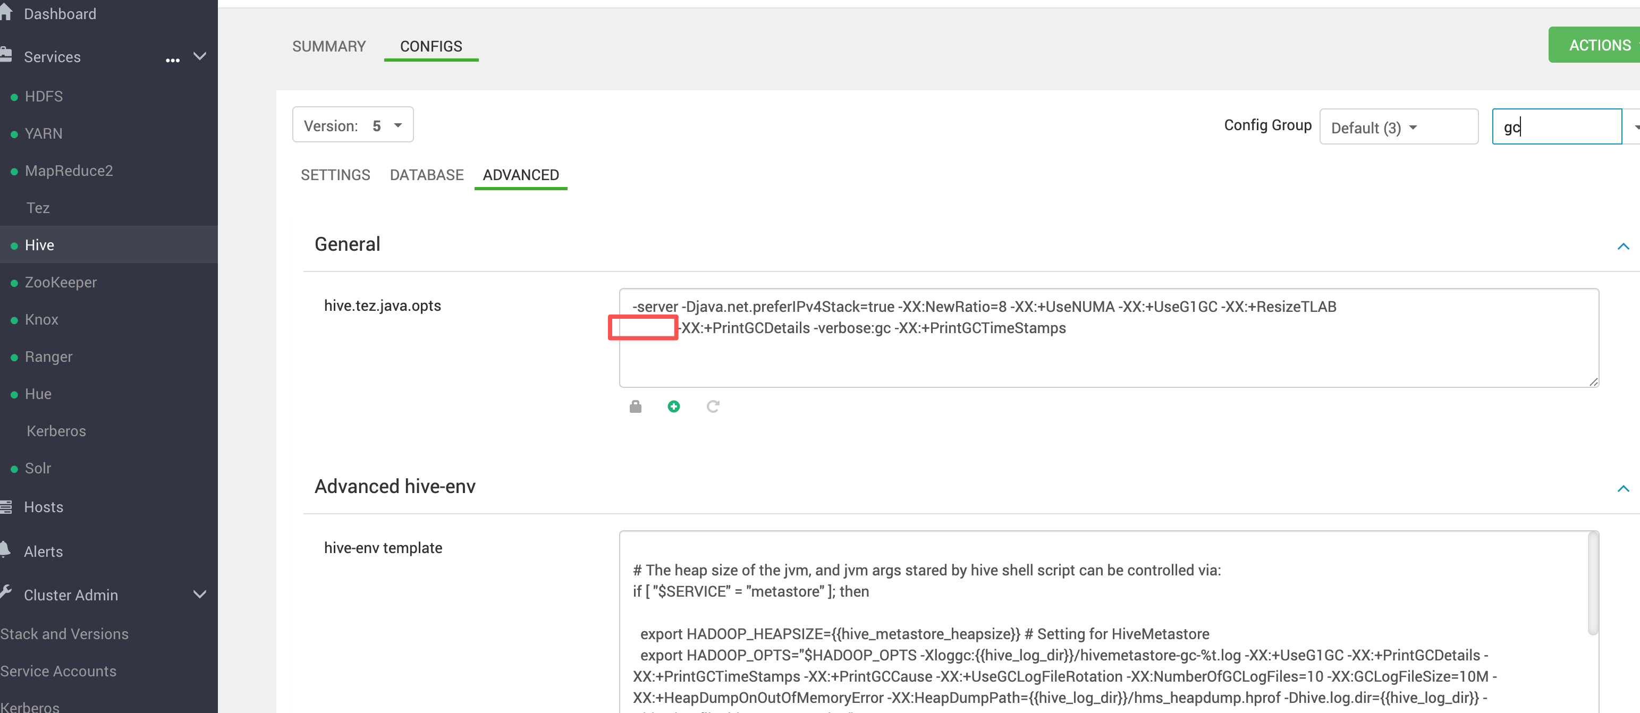Collapse the Advanced hive-env section

tap(1623, 488)
